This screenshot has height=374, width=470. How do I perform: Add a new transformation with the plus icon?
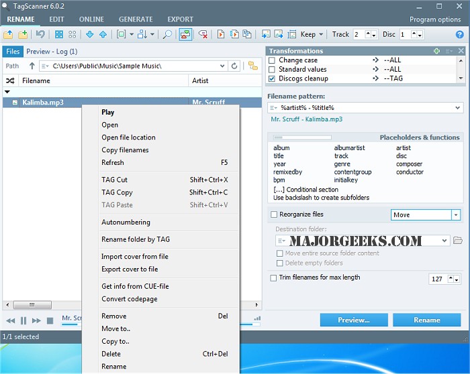[x=436, y=51]
